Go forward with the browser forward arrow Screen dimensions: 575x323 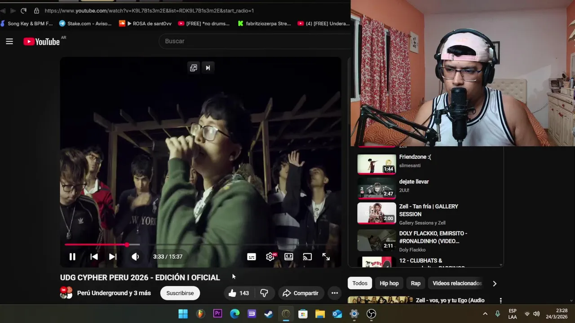[13, 10]
